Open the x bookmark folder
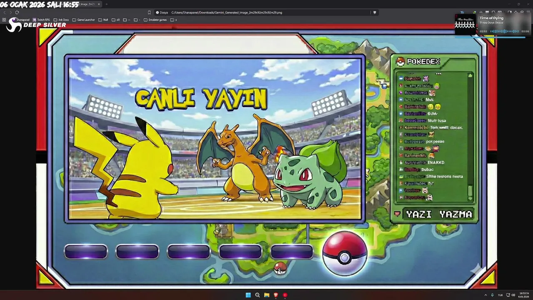 coord(174,20)
